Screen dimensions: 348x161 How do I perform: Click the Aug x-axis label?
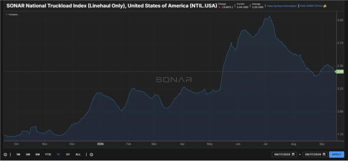[293, 144]
